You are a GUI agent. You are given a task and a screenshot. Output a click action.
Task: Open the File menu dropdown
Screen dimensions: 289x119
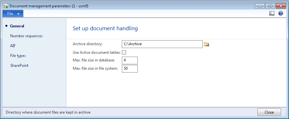[x=13, y=14]
